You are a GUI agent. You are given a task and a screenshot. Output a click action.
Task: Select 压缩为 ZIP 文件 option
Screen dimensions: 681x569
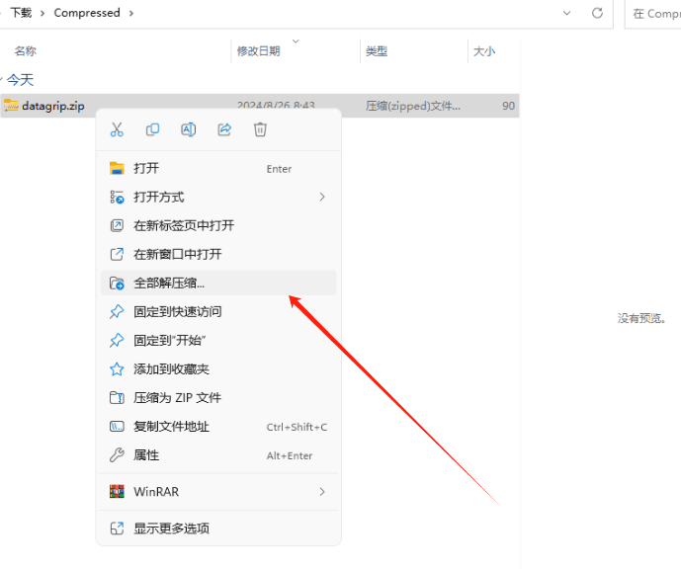[x=177, y=397]
